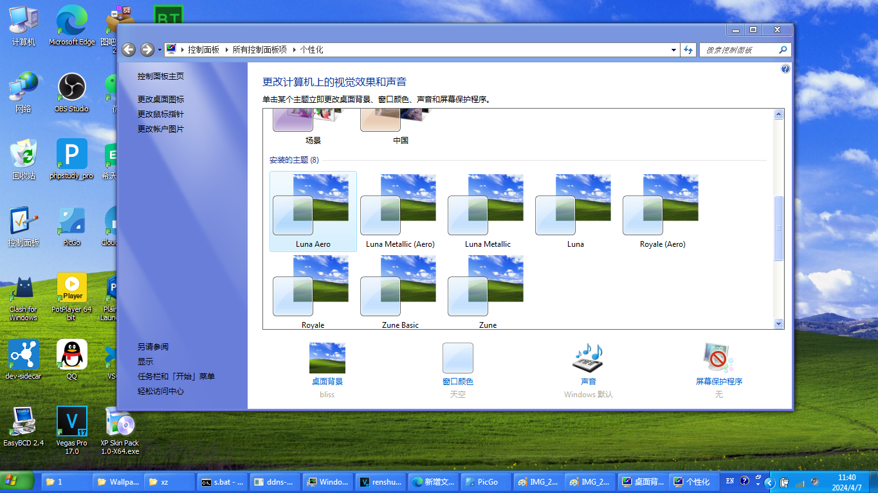The height and width of the screenshot is (493, 878).
Task: Select the Zune theme
Action: click(x=488, y=292)
